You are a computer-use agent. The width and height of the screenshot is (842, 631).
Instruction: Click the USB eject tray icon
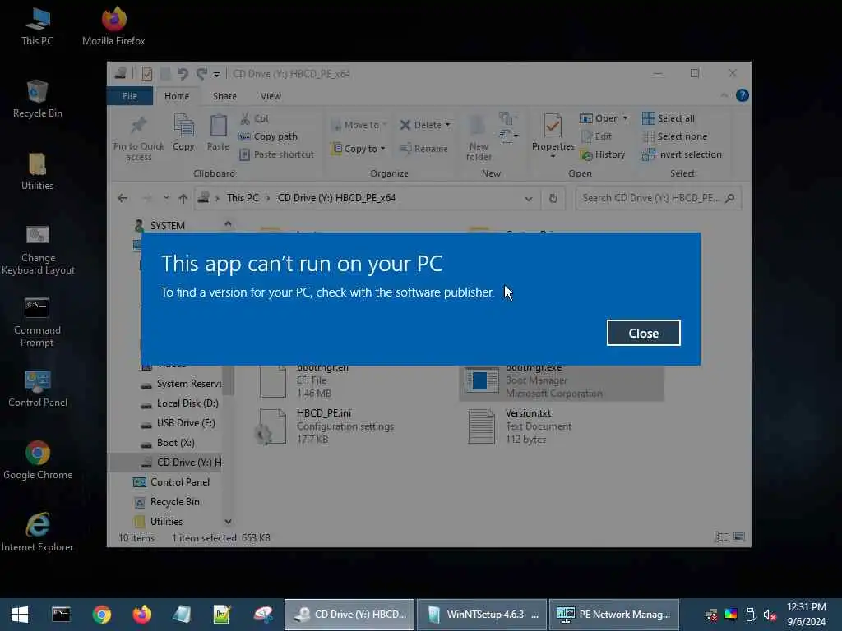pos(751,615)
